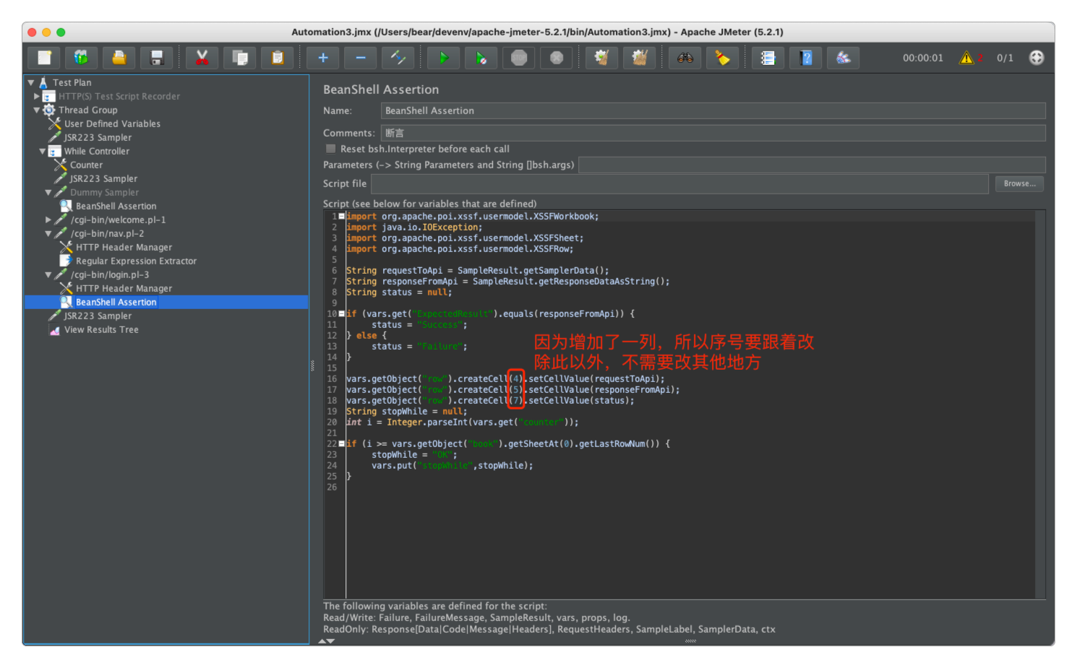Fold the if block at line 22
1077x668 pixels.
pos(342,443)
